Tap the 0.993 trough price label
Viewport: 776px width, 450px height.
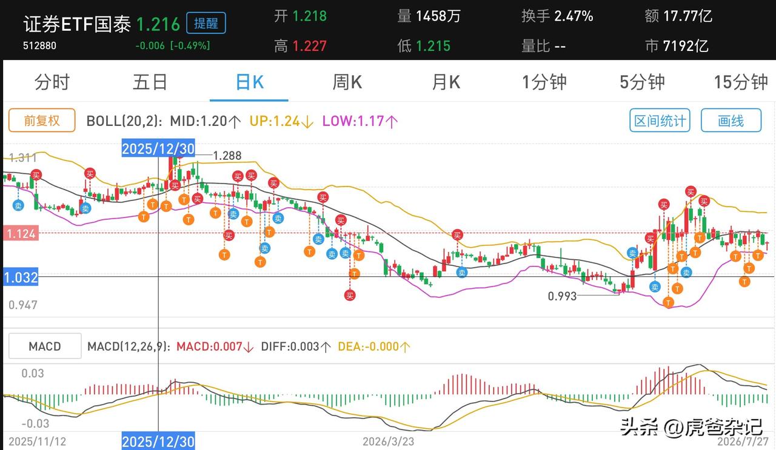pyautogui.click(x=562, y=296)
